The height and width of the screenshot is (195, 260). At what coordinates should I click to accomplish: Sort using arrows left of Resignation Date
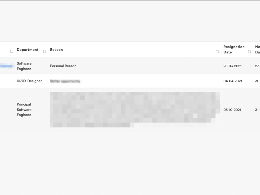(x=218, y=52)
